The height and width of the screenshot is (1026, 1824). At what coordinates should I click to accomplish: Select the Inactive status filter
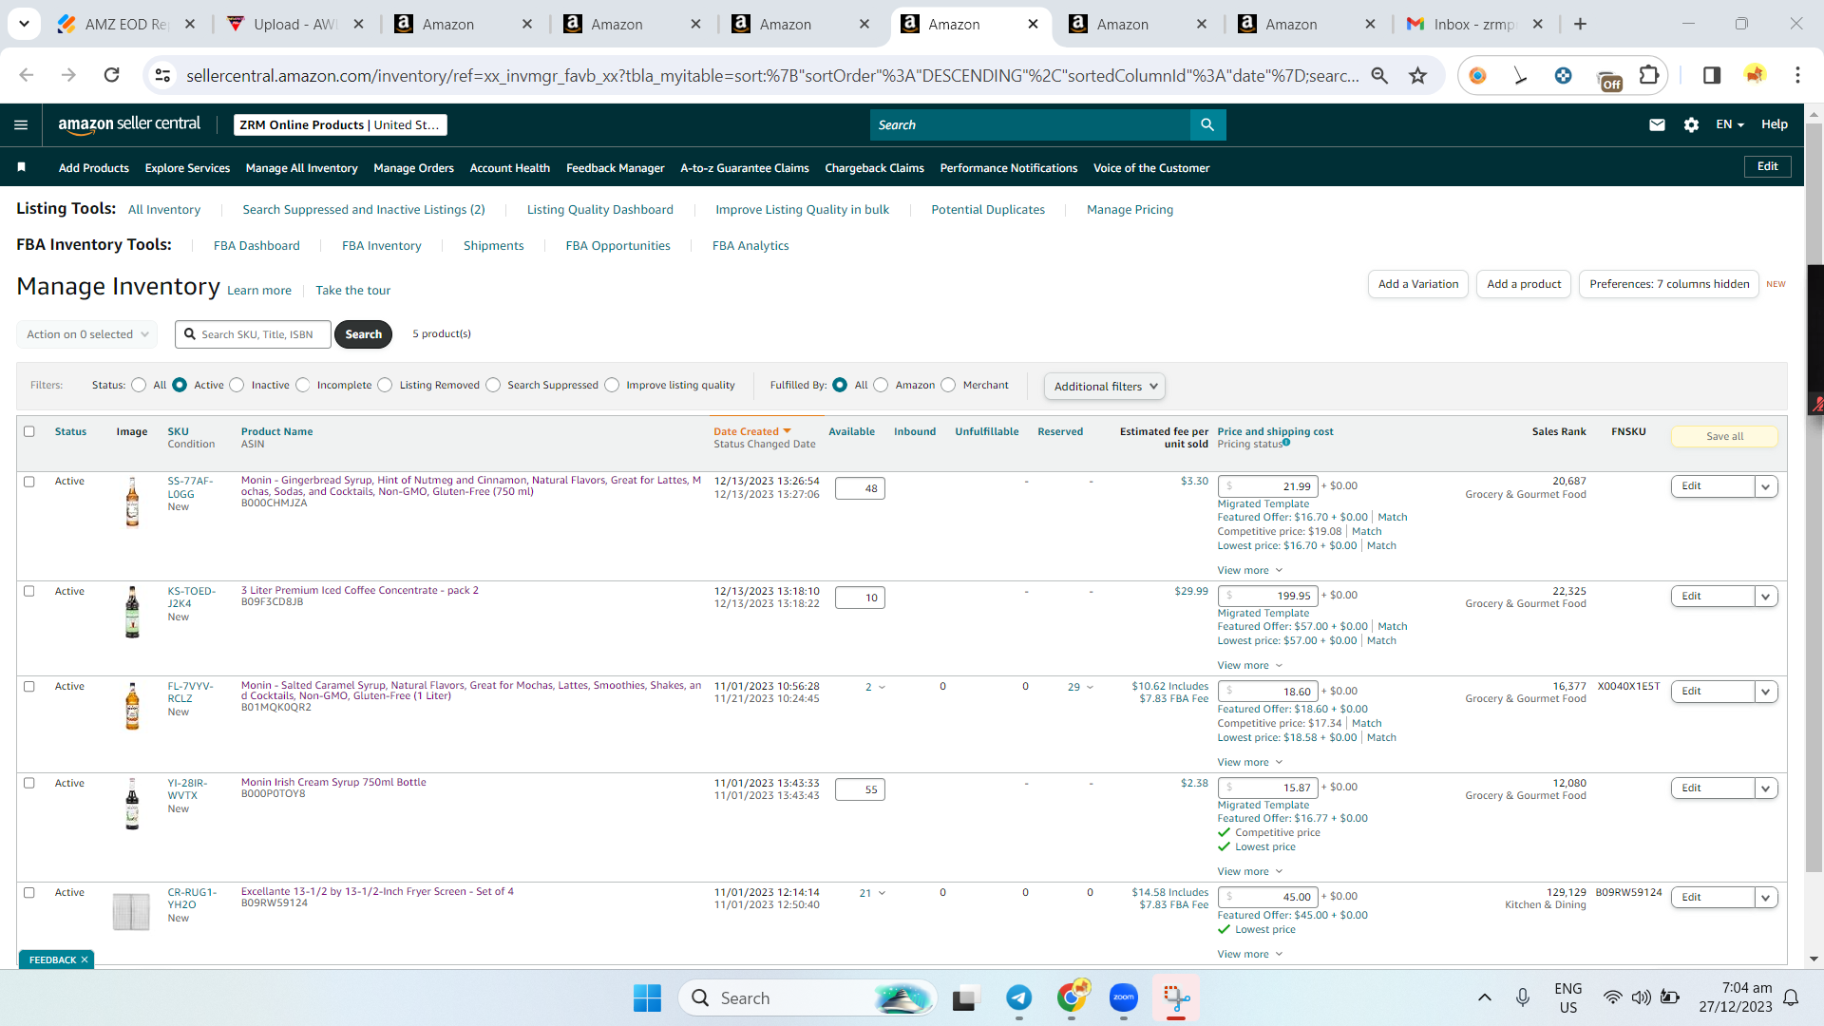click(x=237, y=385)
